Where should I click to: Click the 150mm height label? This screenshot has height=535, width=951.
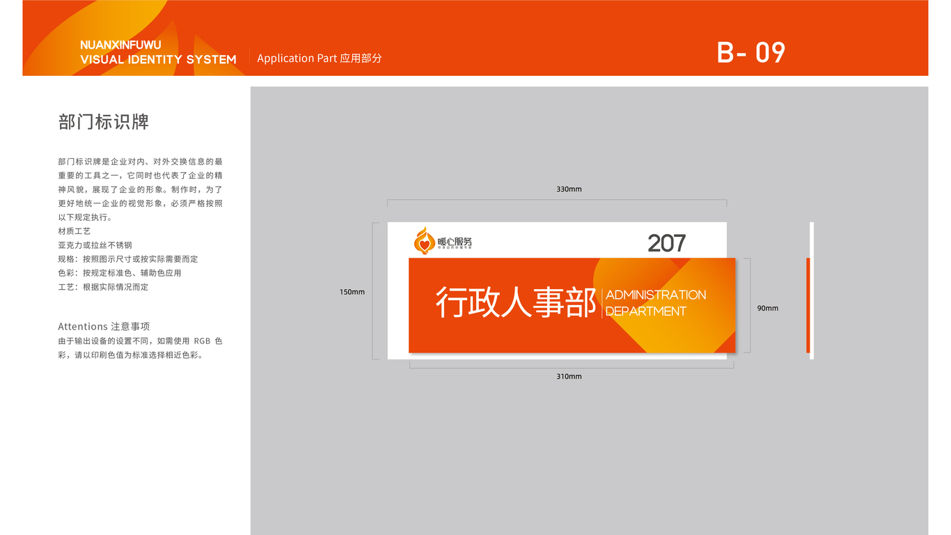tap(352, 292)
